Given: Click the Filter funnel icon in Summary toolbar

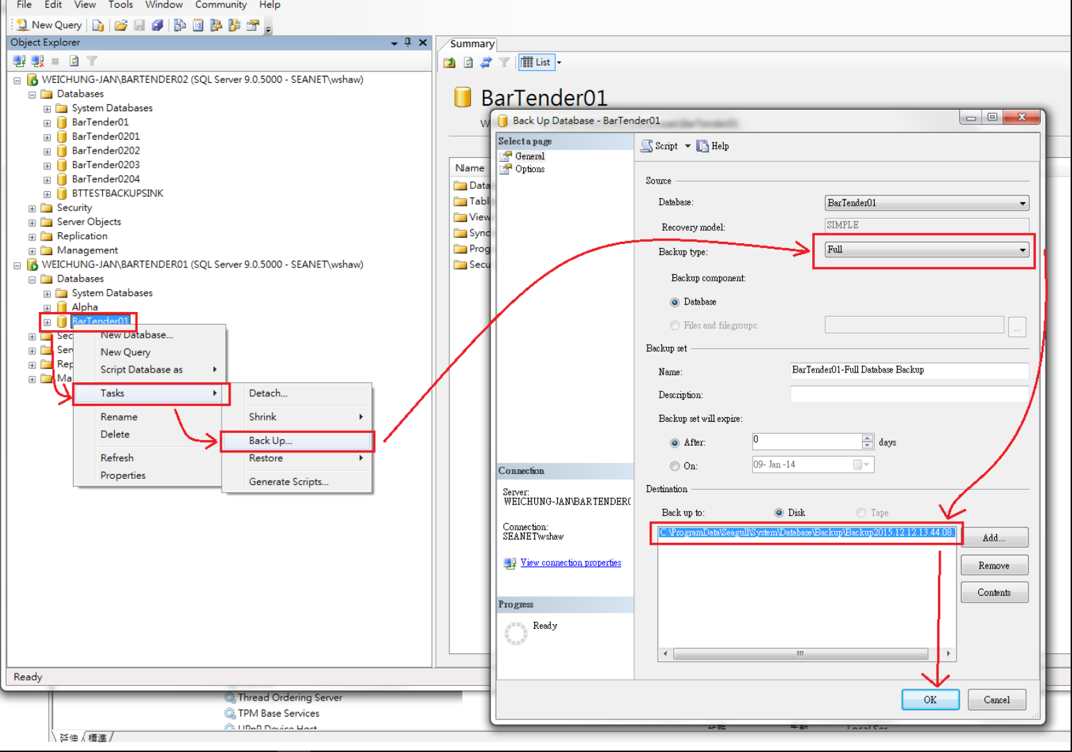Looking at the screenshot, I should 504,63.
